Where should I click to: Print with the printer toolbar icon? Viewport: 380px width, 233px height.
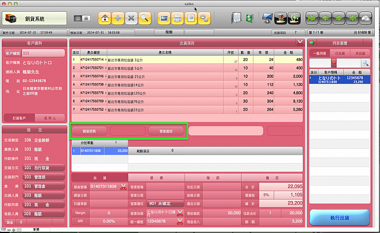tap(178, 18)
